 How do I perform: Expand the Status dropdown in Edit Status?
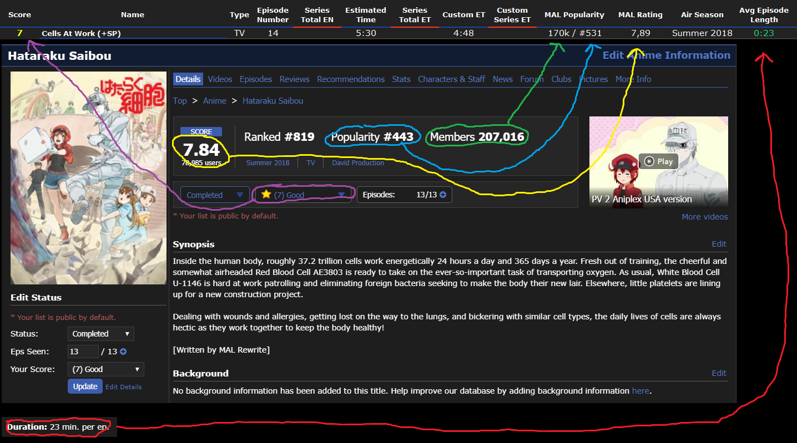tap(100, 334)
